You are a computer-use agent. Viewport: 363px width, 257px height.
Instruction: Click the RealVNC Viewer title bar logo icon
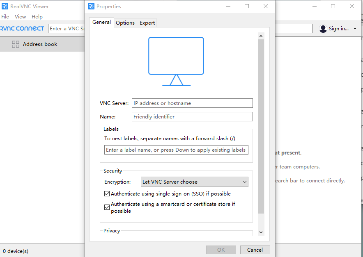[5, 6]
